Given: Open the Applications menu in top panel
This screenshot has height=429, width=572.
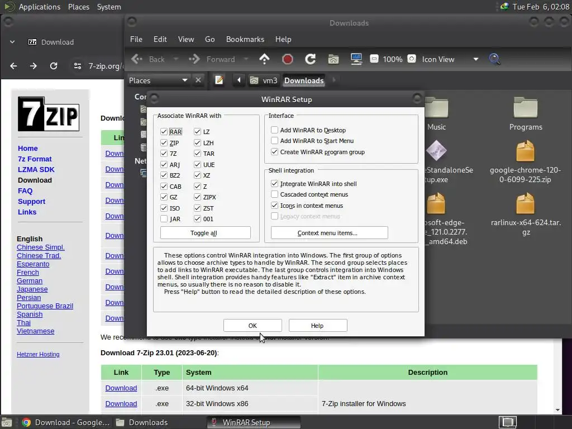Looking at the screenshot, I should 40,7.
